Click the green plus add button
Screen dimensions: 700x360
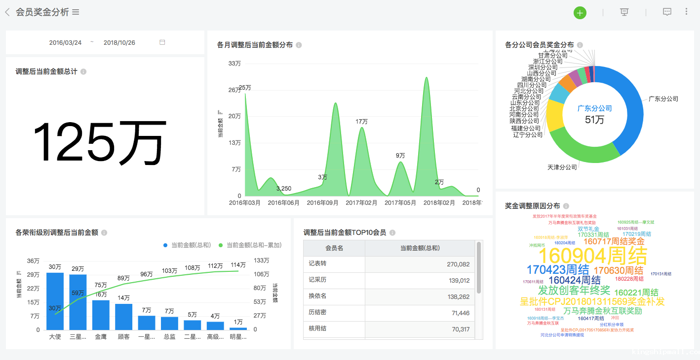pos(580,13)
